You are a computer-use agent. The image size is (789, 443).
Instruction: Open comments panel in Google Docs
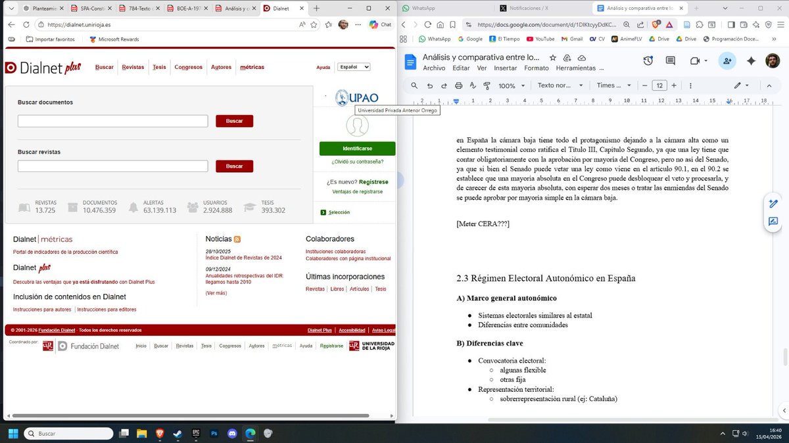point(671,61)
